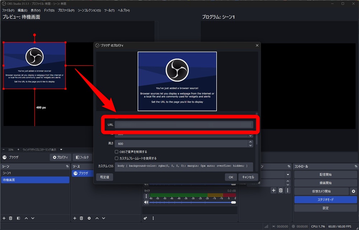Click the フィルタ button in source toolbar

click(82, 157)
